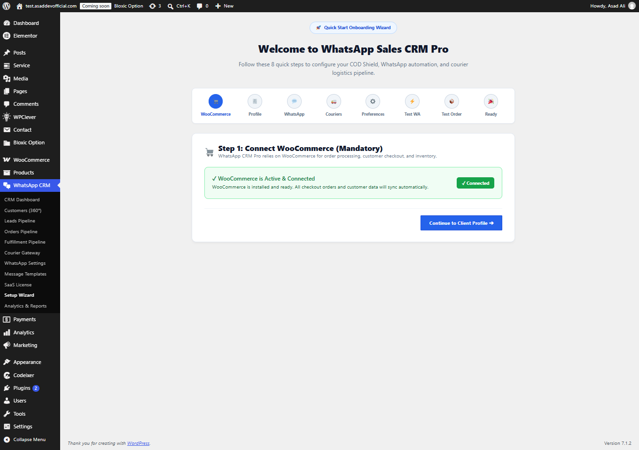The width and height of the screenshot is (639, 450).
Task: Select the Ready party step icon
Action: pos(491,102)
